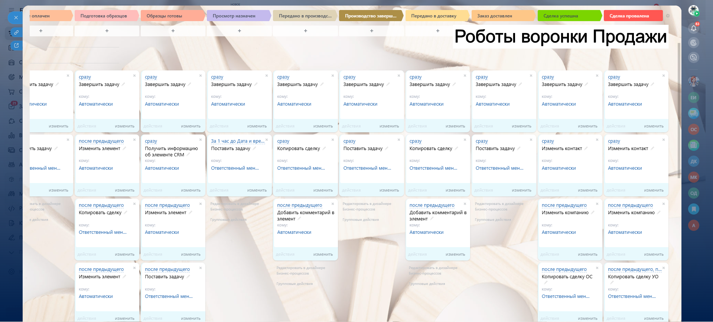Open the pen signature icon in left sidebar
Viewport: 713px width, 322px height.
click(x=12, y=238)
